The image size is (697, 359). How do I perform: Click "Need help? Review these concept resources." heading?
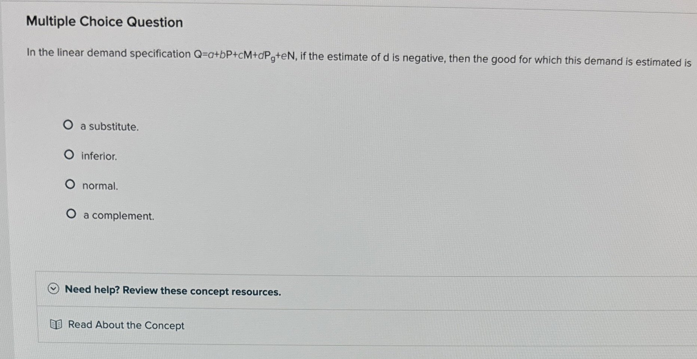coord(173,291)
